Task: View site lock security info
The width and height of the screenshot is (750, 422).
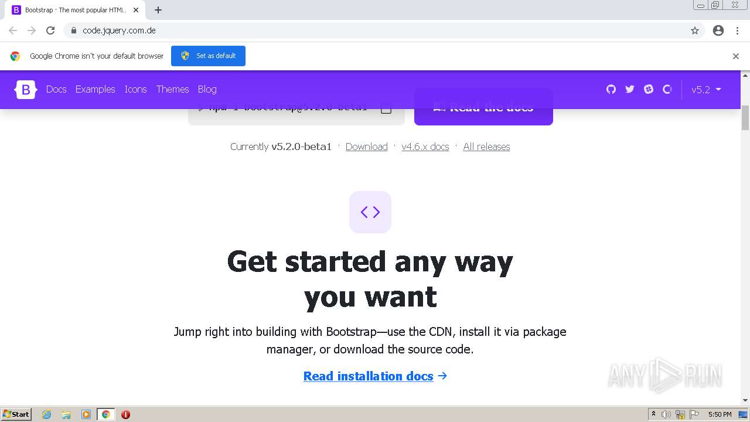Action: pyautogui.click(x=73, y=30)
